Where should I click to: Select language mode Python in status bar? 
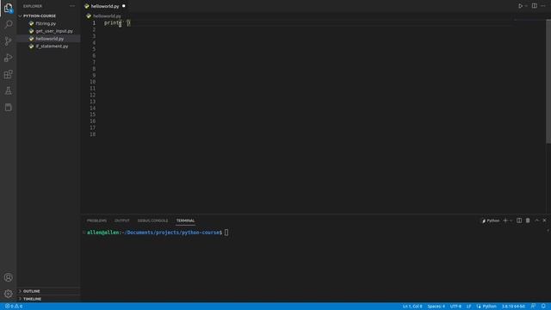point(489,307)
